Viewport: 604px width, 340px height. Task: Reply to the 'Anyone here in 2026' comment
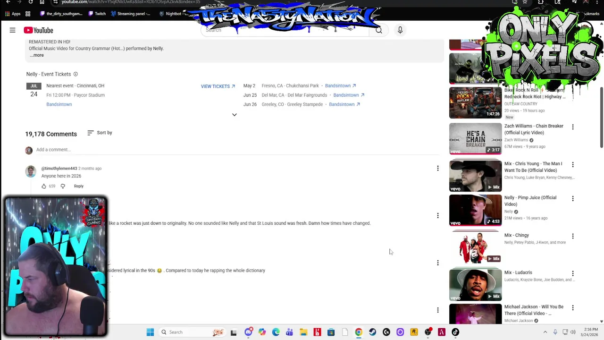coord(78,186)
